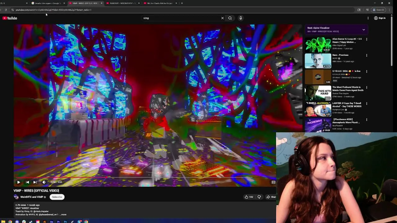The width and height of the screenshot is (397, 223).
Task: Open Photoshop from the taskbar
Action: tap(65, 221)
